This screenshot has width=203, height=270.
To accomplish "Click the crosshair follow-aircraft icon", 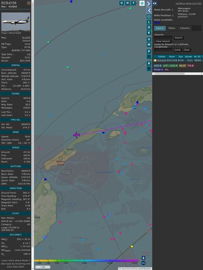I will 149,17.
